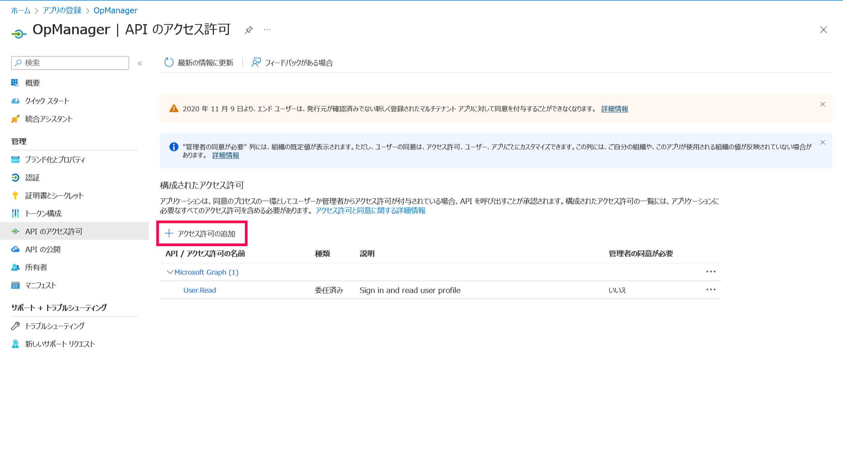Open API の公開 section
Viewport: 843px width, 466px height.
[x=44, y=249]
